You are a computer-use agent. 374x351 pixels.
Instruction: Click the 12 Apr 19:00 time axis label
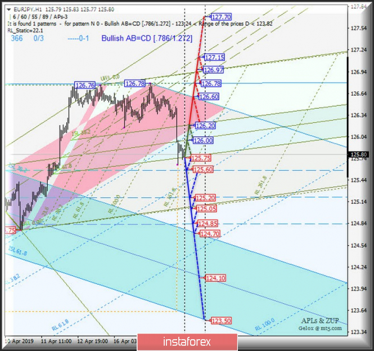click(93, 341)
